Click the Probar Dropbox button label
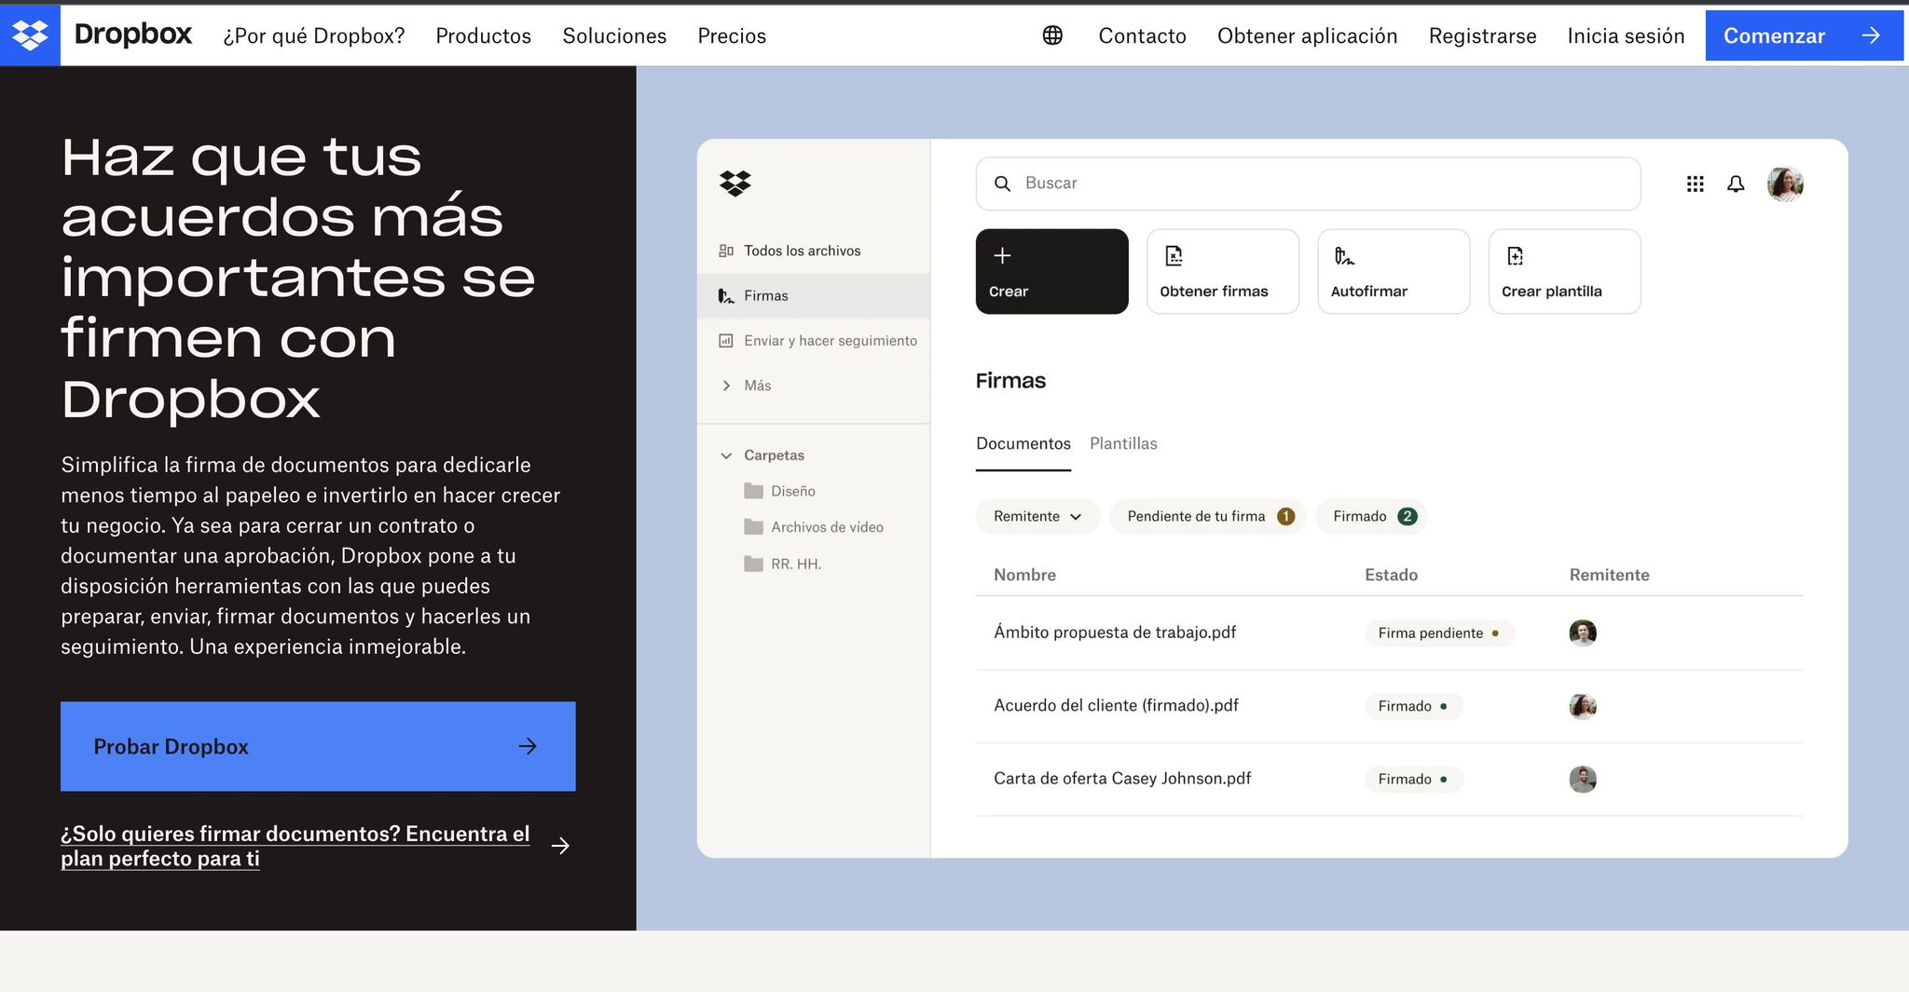Image resolution: width=1909 pixels, height=992 pixels. tap(171, 747)
